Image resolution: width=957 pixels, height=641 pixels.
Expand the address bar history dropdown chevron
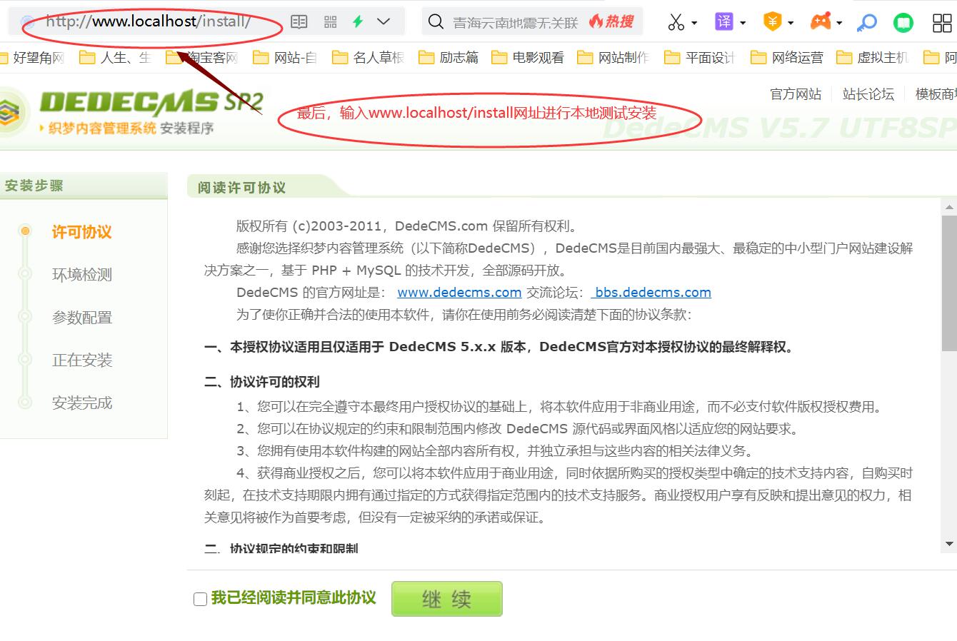384,21
